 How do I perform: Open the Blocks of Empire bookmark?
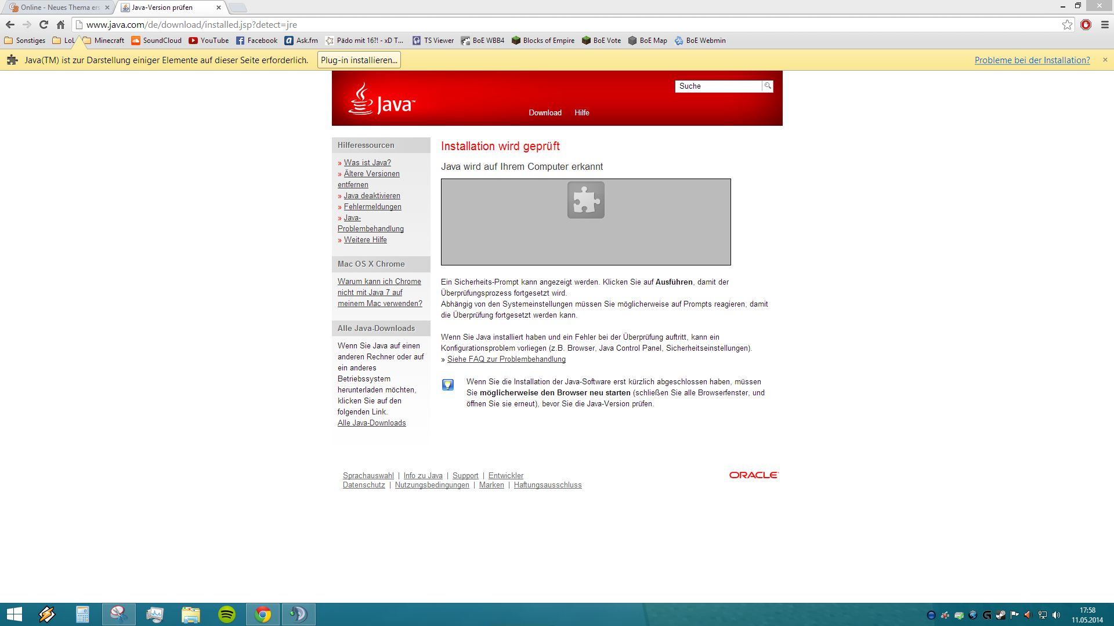tap(543, 41)
